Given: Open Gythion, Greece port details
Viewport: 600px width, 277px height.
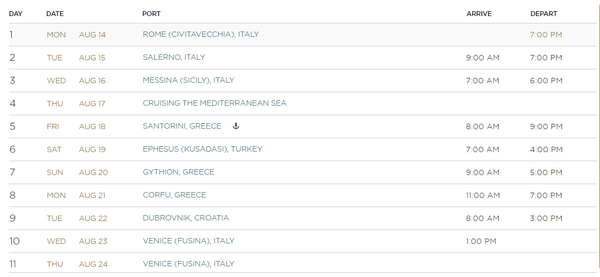Looking at the screenshot, I should 178,172.
